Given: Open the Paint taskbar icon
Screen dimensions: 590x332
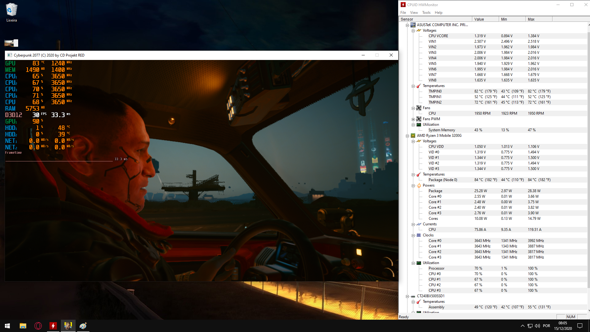Looking at the screenshot, I should [83, 326].
